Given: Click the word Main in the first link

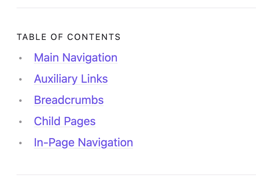Looking at the screenshot, I should click(46, 58).
